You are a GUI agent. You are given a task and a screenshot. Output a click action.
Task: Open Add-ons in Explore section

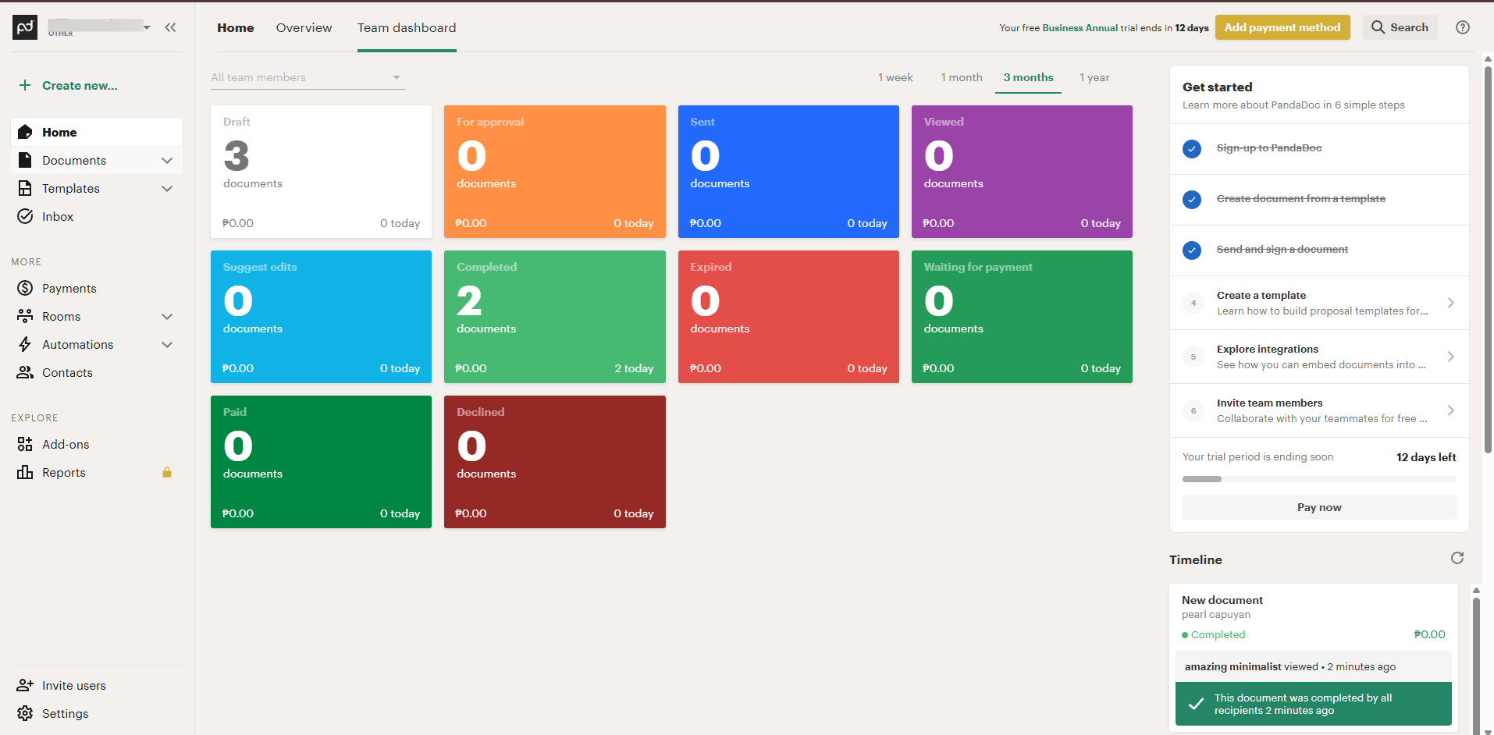tap(66, 445)
